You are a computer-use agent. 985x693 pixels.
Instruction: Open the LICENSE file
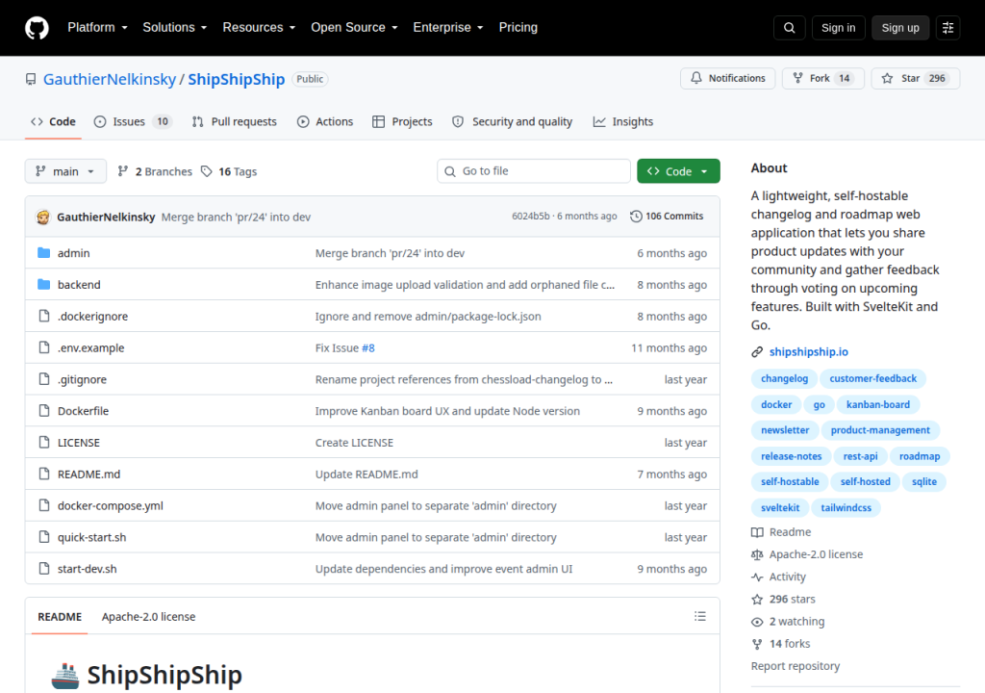point(79,443)
